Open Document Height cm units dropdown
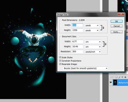The image size is (128, 102). [x=93, y=47]
